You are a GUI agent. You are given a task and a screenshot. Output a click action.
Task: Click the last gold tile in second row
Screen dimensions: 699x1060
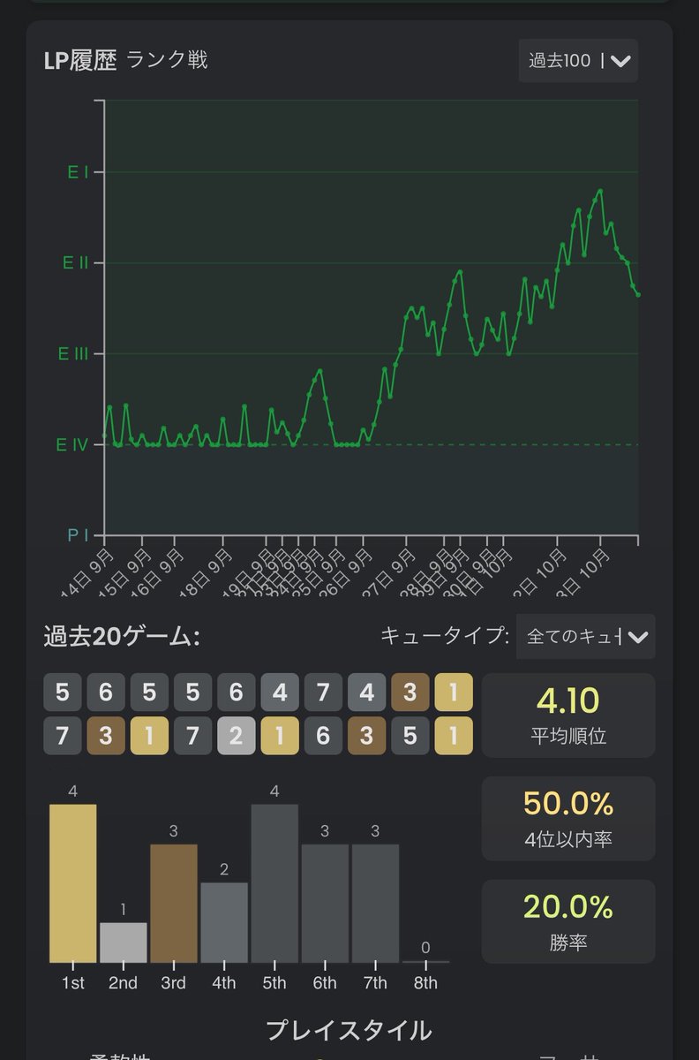pyautogui.click(x=454, y=736)
